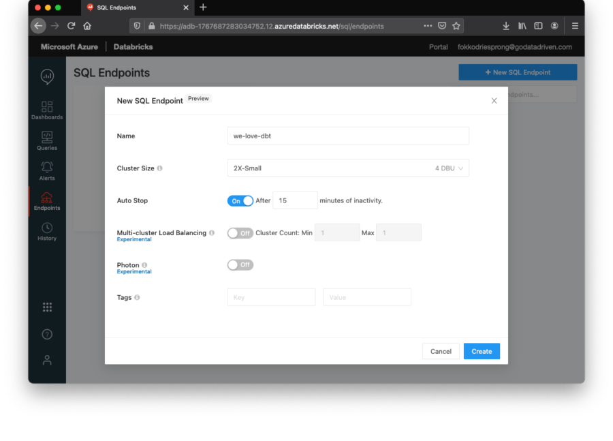
Task: Click Experimental link under Multi-cluster Load Balancing
Action: coord(134,239)
